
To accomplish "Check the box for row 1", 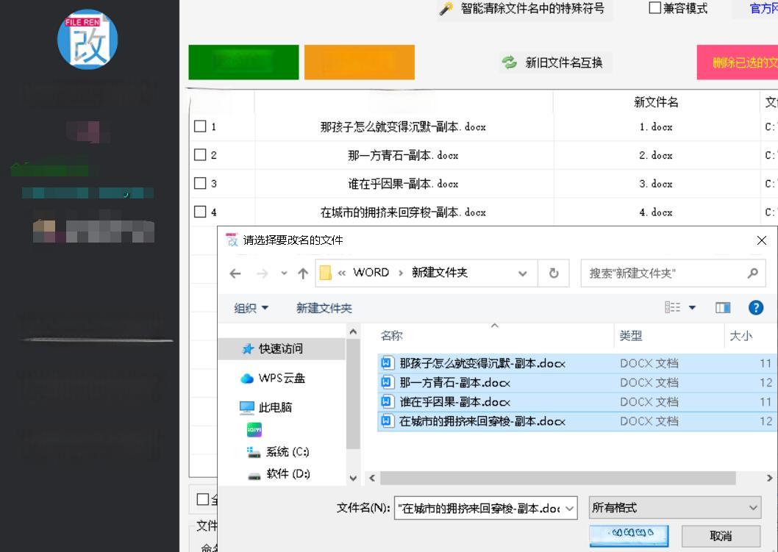I will (200, 126).
